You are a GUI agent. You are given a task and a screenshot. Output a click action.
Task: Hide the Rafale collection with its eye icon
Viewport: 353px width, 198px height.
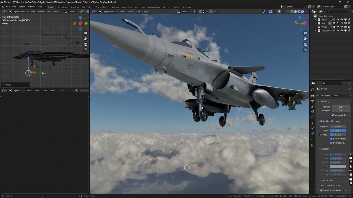(x=342, y=20)
